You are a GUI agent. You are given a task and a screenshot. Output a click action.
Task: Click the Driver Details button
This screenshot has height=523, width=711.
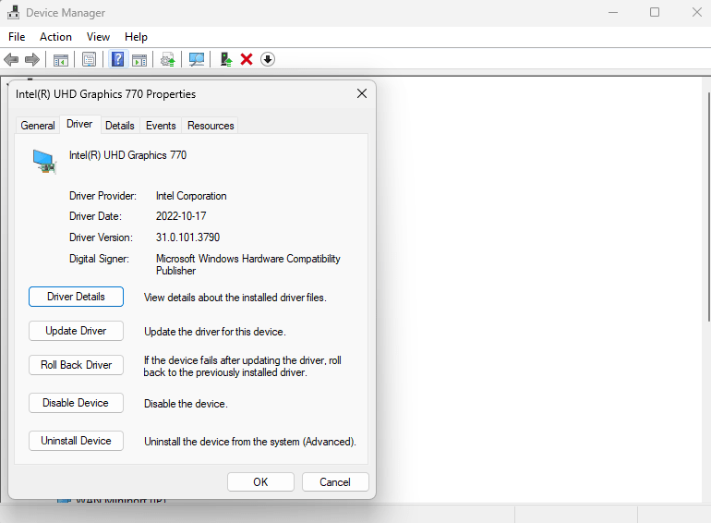pos(76,297)
